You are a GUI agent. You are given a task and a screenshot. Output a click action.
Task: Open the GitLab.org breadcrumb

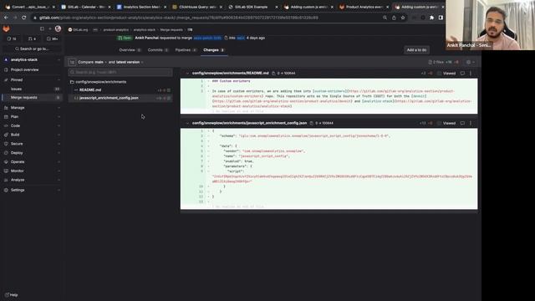[x=78, y=30]
